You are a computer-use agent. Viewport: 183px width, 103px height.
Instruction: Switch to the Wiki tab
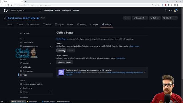[71, 25]
